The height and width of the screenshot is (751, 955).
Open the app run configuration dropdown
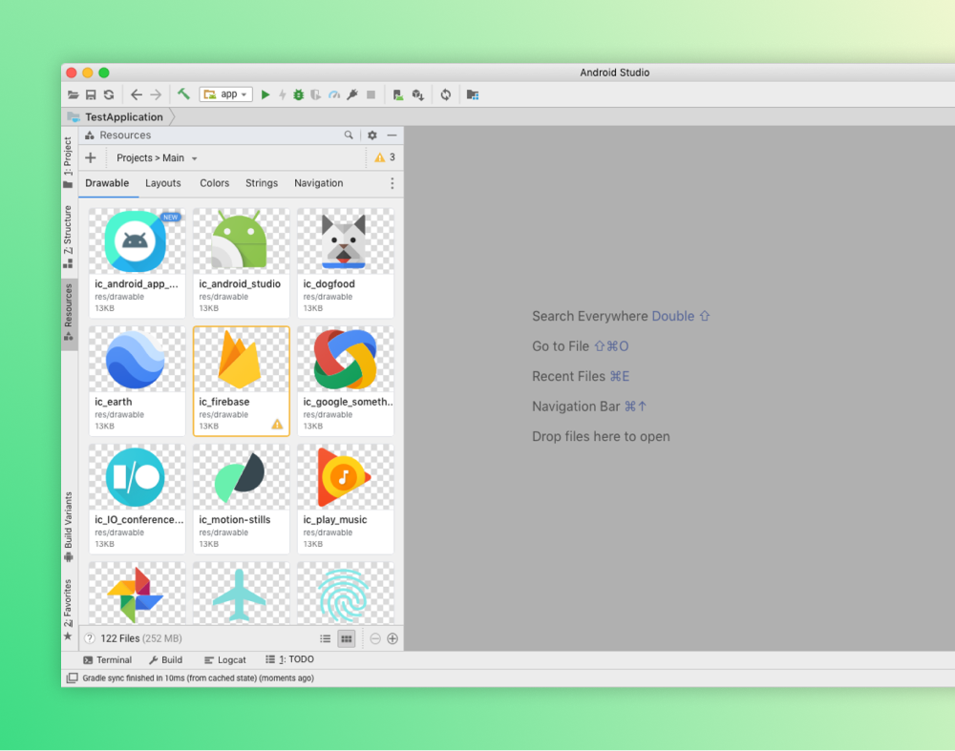pos(226,94)
